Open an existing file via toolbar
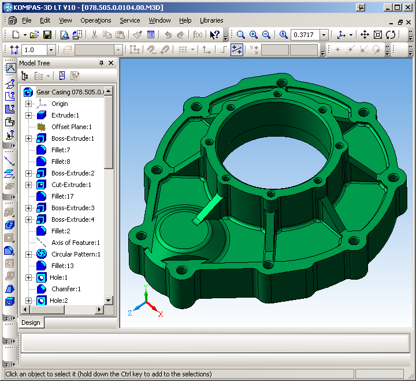Viewport: 416px width, 381px height. coord(35,35)
